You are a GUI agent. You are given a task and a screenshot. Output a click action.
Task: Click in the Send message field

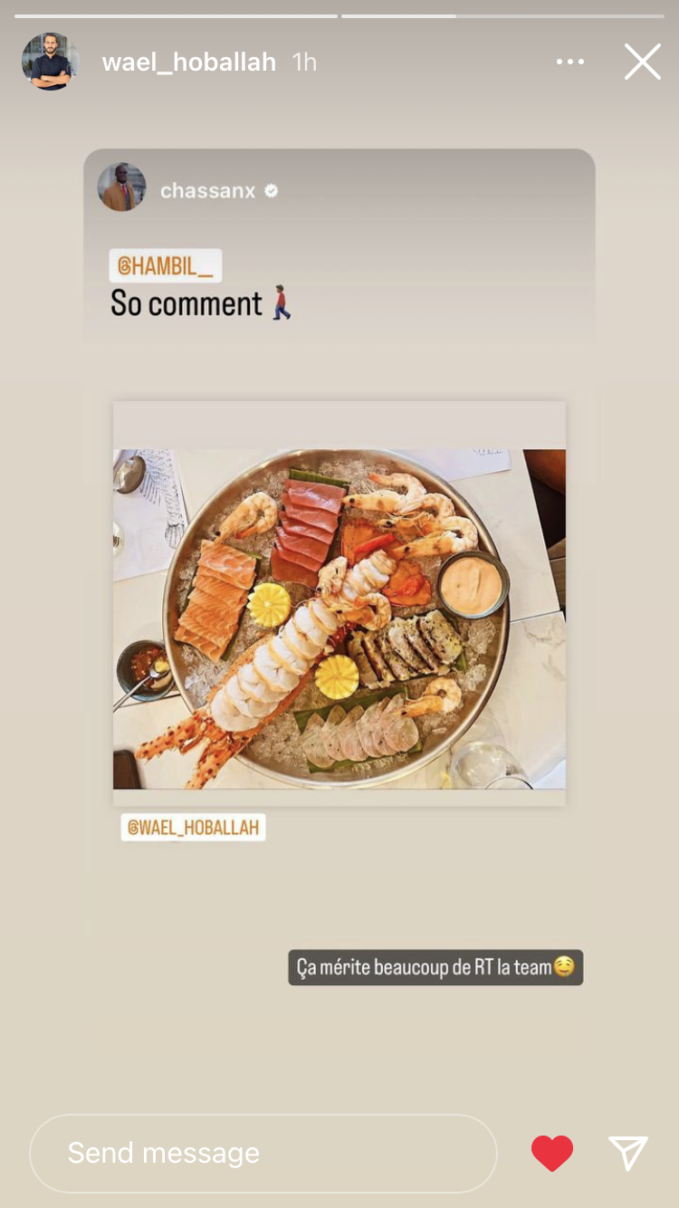click(263, 1153)
